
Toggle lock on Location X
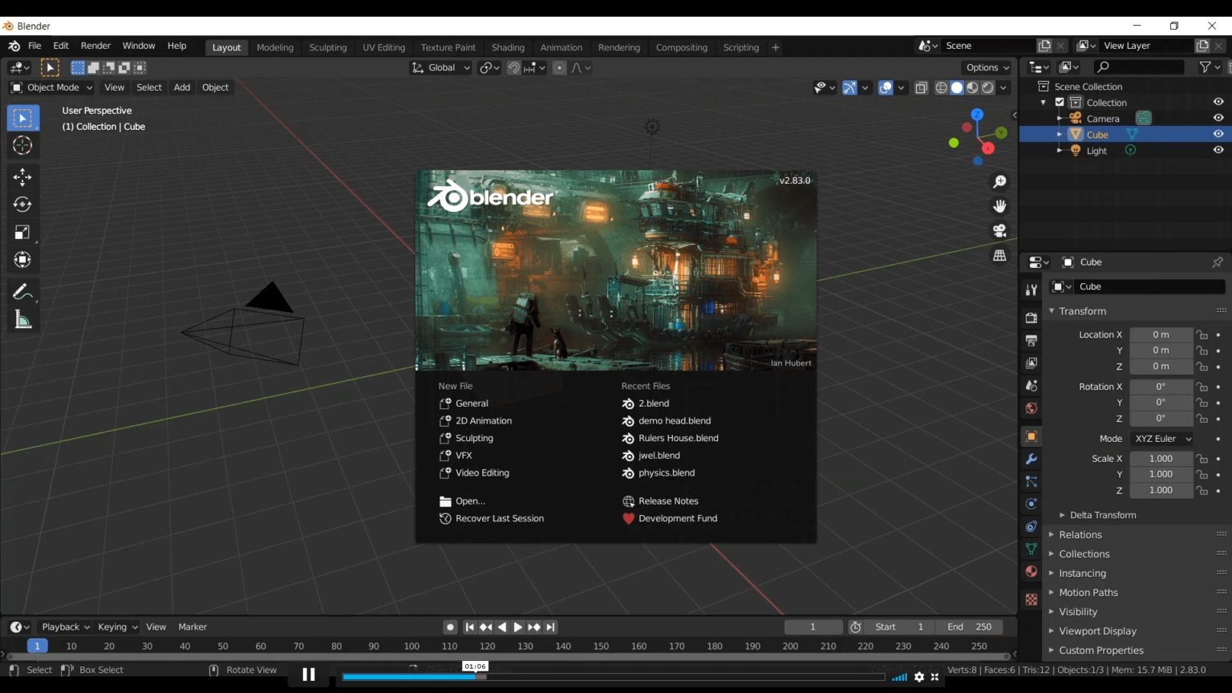point(1202,334)
